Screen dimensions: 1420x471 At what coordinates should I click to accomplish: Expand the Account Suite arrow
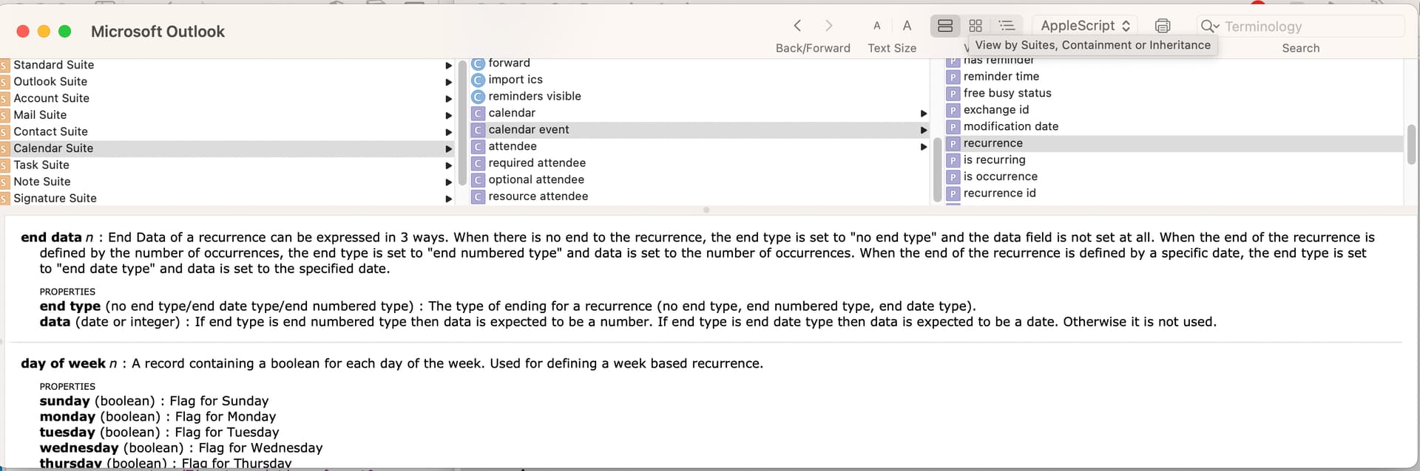point(448,99)
